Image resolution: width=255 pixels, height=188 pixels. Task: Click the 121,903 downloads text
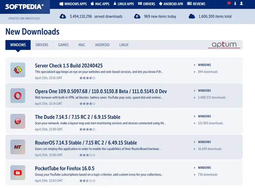point(210,123)
